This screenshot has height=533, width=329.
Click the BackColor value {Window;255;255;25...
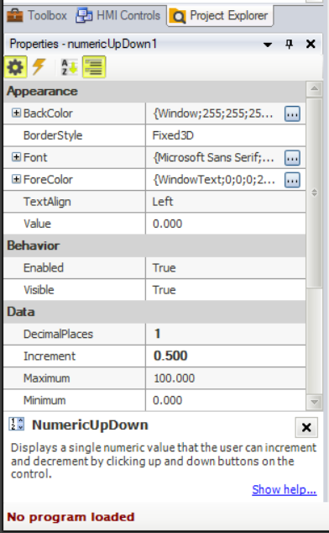213,113
